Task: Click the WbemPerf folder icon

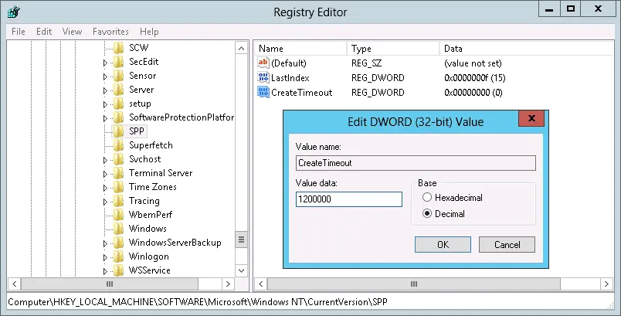Action: [x=118, y=215]
